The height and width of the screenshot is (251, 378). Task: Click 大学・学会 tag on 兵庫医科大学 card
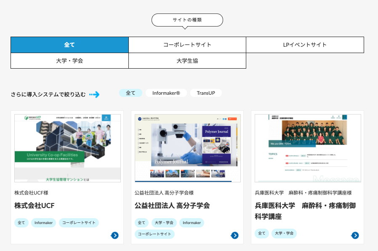point(284,233)
